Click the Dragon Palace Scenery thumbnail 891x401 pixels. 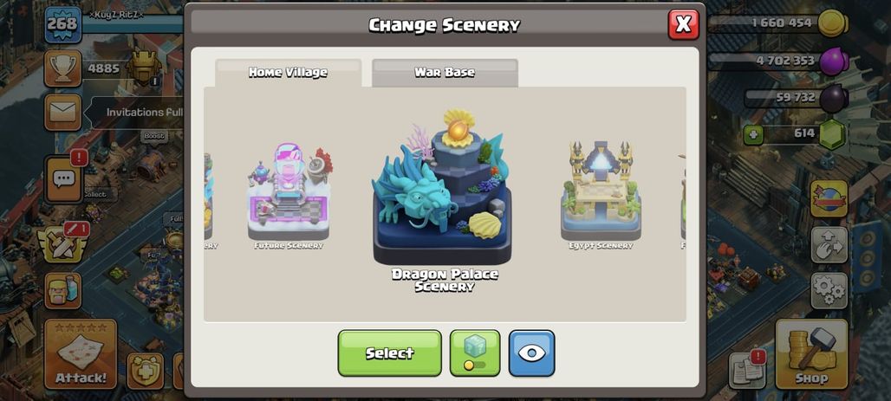pos(444,199)
